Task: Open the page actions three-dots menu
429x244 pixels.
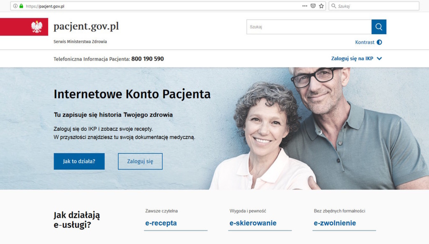Action: (305, 6)
